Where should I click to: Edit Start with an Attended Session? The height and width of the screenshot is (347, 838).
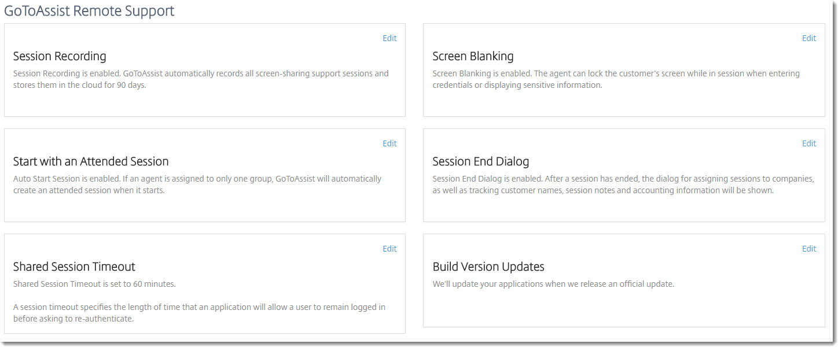[x=389, y=143]
